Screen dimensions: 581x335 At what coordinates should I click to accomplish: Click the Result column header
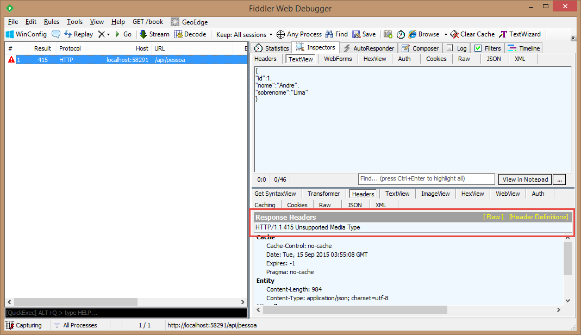42,48
